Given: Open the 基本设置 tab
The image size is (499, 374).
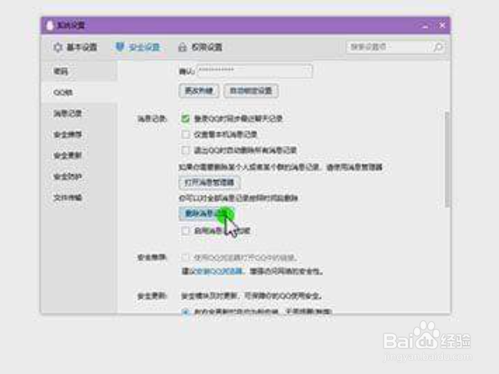Looking at the screenshot, I should (x=75, y=48).
